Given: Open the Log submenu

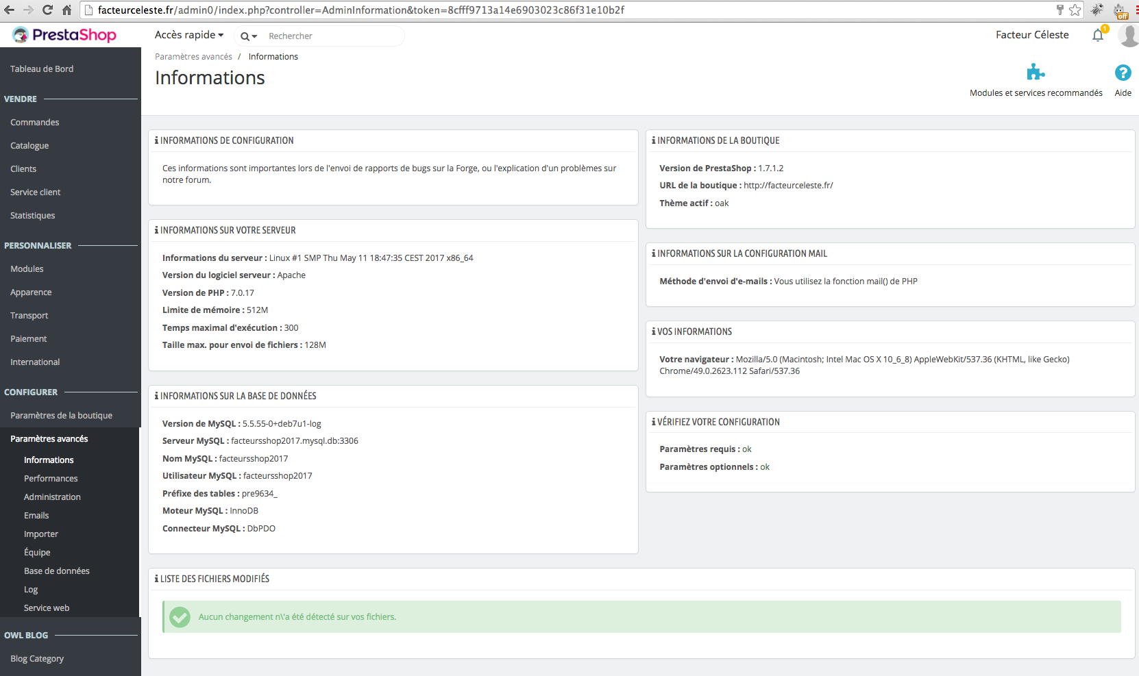Looking at the screenshot, I should [x=31, y=590].
